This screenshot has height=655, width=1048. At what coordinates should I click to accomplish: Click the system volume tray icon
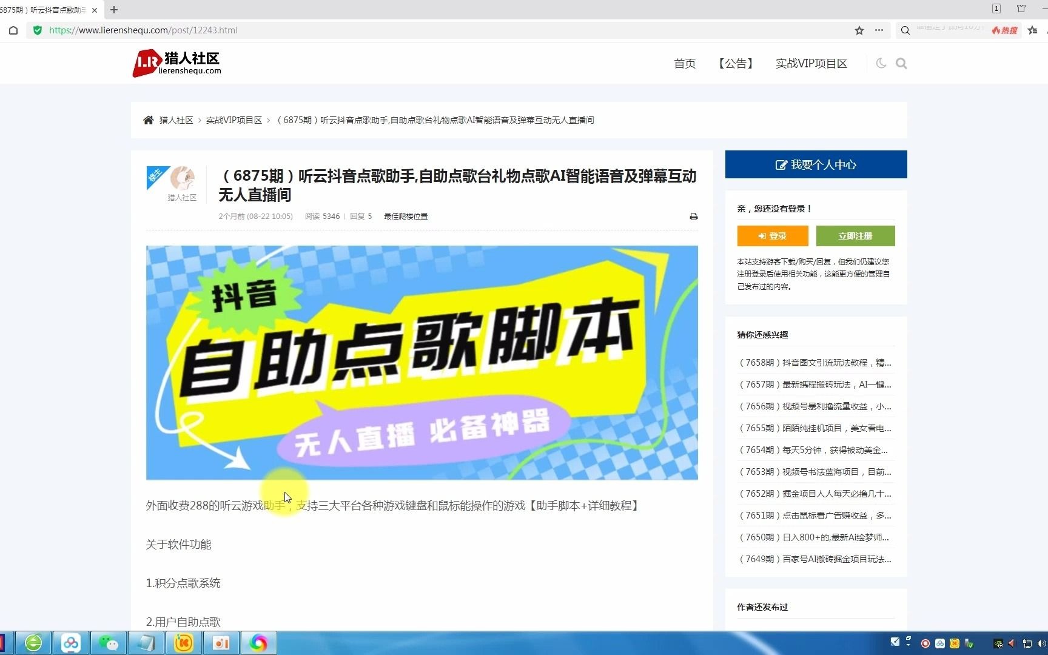1042,643
